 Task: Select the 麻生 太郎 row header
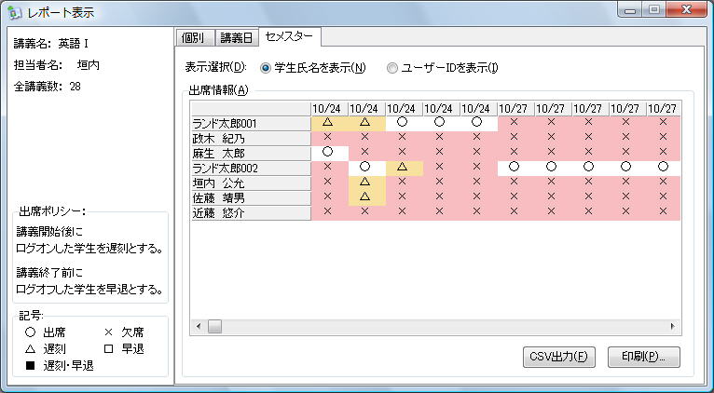coord(251,154)
